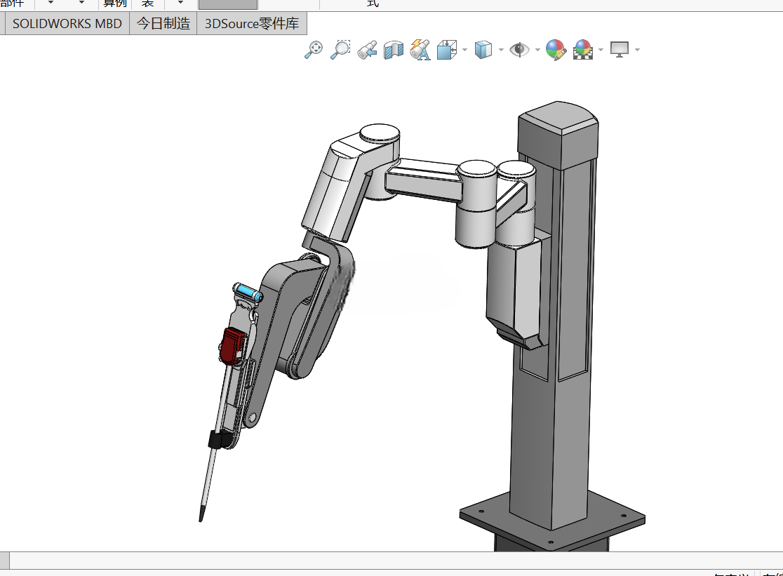This screenshot has height=576, width=783.
Task: Activate the Section View tool
Action: click(394, 51)
